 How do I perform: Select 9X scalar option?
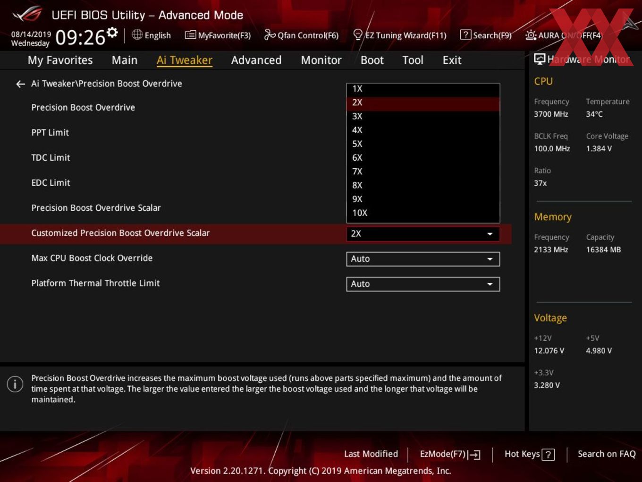click(x=423, y=199)
